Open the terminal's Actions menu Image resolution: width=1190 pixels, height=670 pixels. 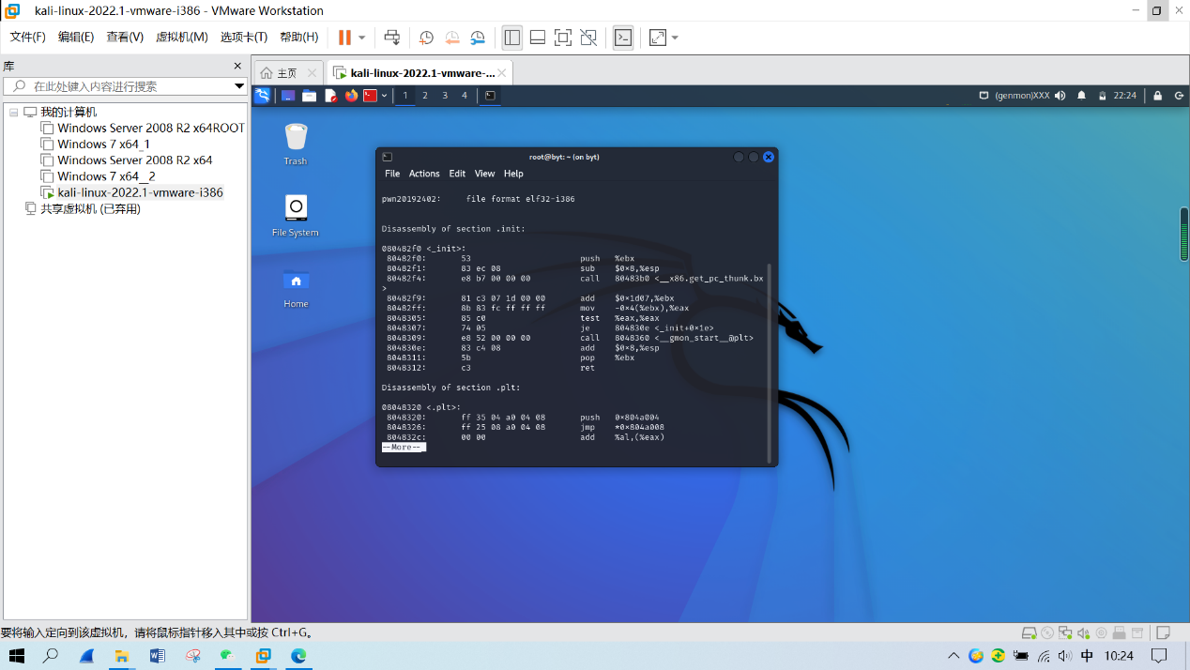click(424, 174)
